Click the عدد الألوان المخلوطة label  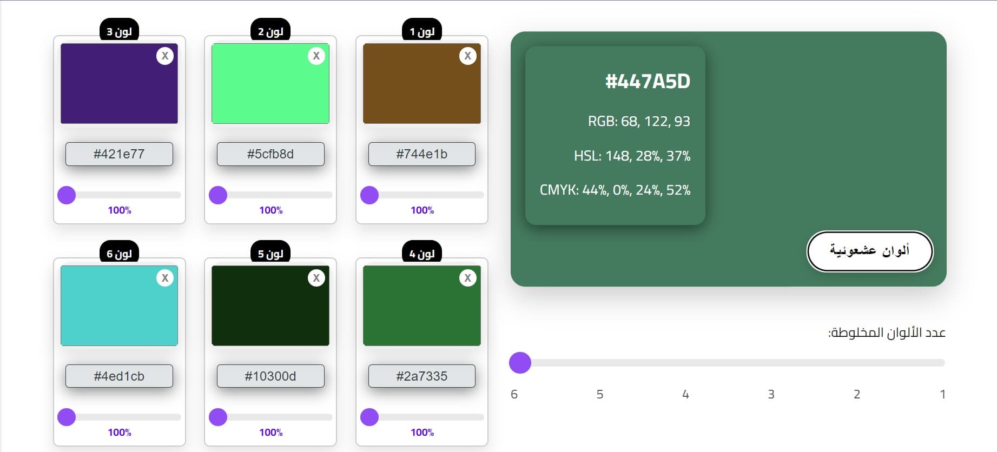point(887,333)
